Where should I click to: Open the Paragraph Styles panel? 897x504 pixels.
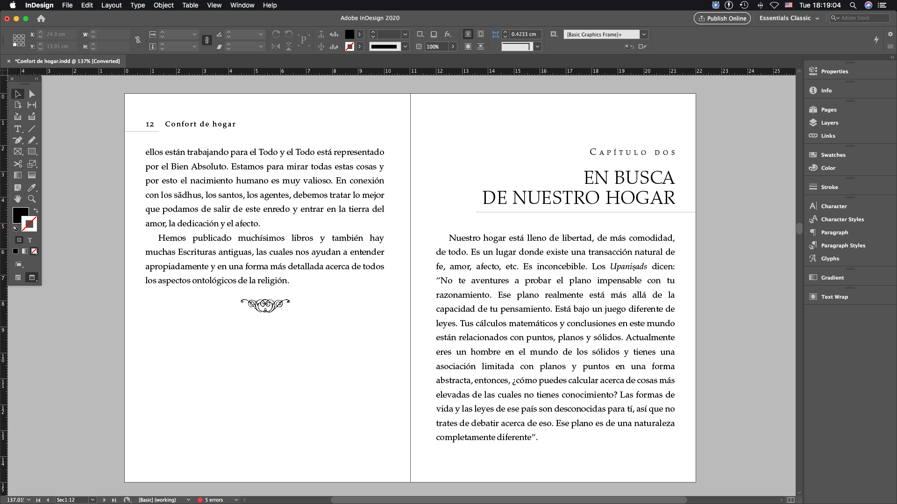click(843, 245)
